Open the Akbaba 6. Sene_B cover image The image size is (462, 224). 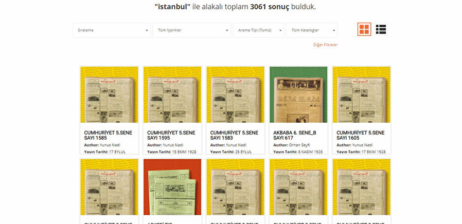pos(298,95)
